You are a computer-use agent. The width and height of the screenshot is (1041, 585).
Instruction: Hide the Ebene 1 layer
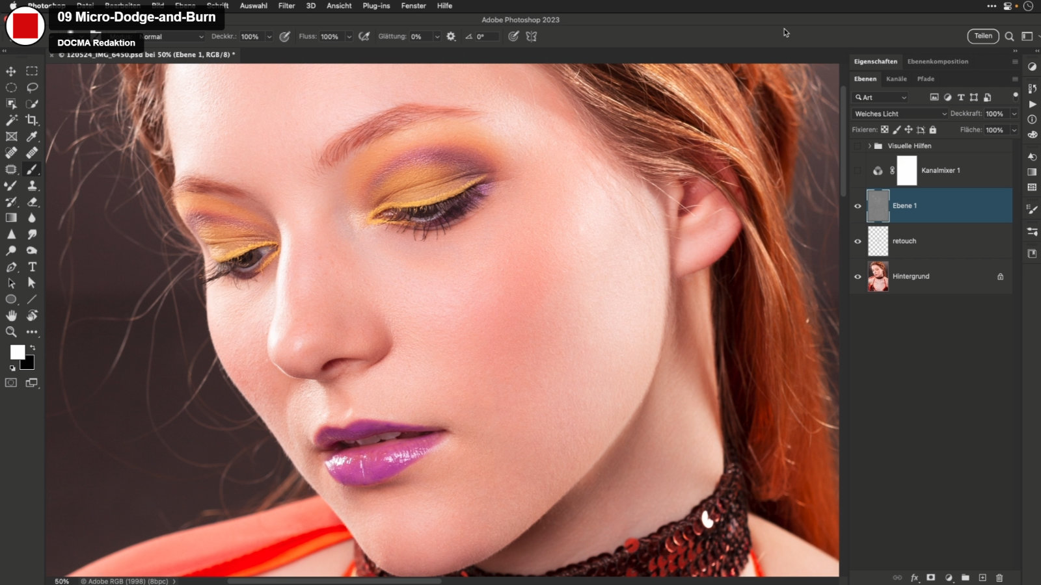tap(858, 206)
